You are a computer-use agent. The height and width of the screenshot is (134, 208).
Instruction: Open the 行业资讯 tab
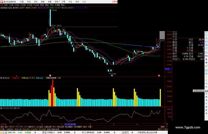click(34, 129)
